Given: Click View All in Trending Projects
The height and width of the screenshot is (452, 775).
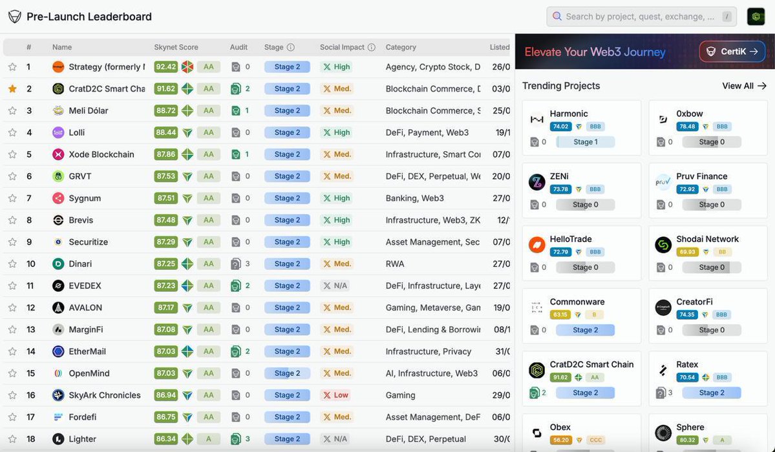Looking at the screenshot, I should 745,85.
